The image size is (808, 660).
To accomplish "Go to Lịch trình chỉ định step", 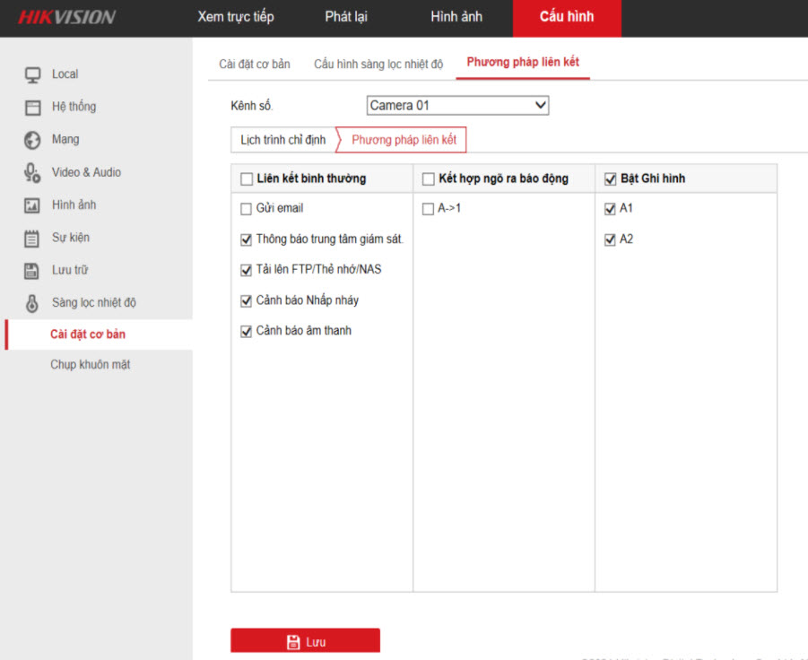I will coord(282,140).
